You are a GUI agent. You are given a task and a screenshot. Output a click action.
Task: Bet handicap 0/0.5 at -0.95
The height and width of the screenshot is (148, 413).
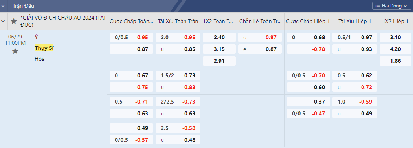pyautogui.click(x=131, y=37)
